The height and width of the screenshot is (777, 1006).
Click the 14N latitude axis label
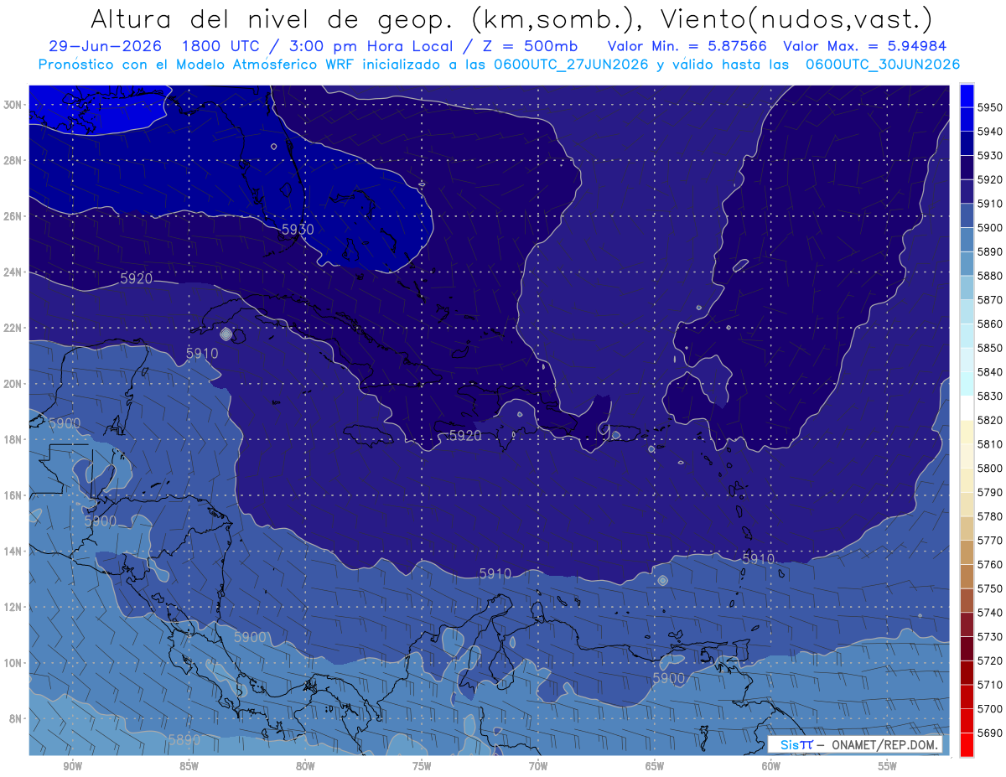coord(12,552)
